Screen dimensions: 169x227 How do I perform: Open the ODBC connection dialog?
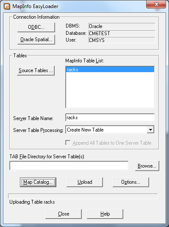[36, 27]
